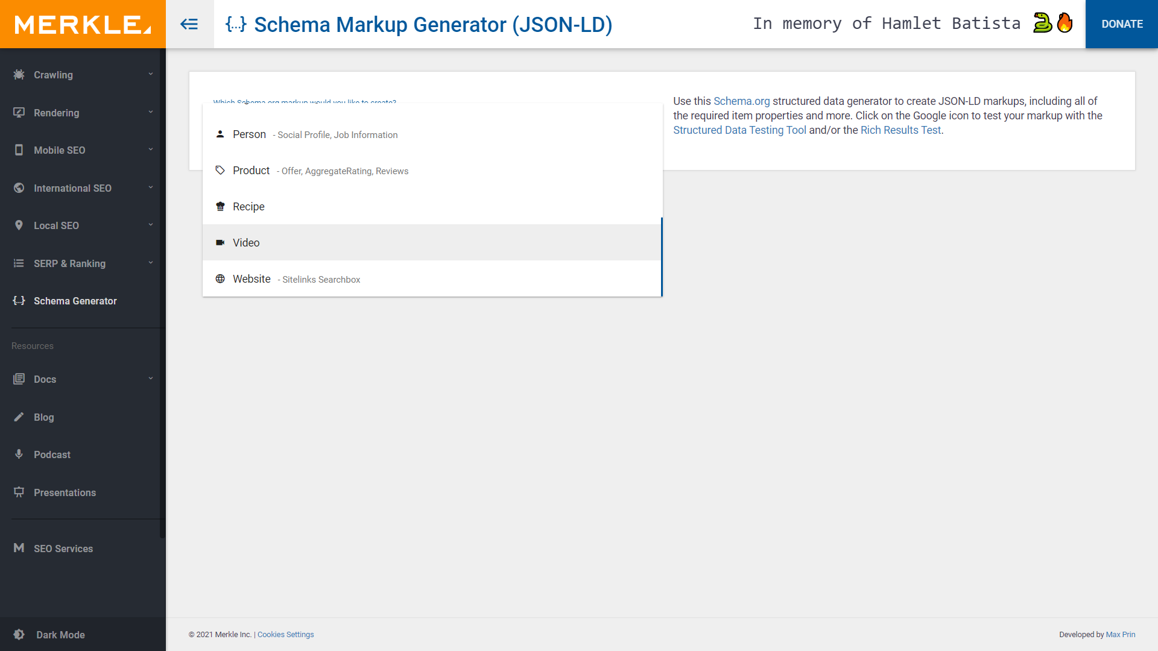
Task: Expand the Docs submenu chevron
Action: pyautogui.click(x=151, y=379)
